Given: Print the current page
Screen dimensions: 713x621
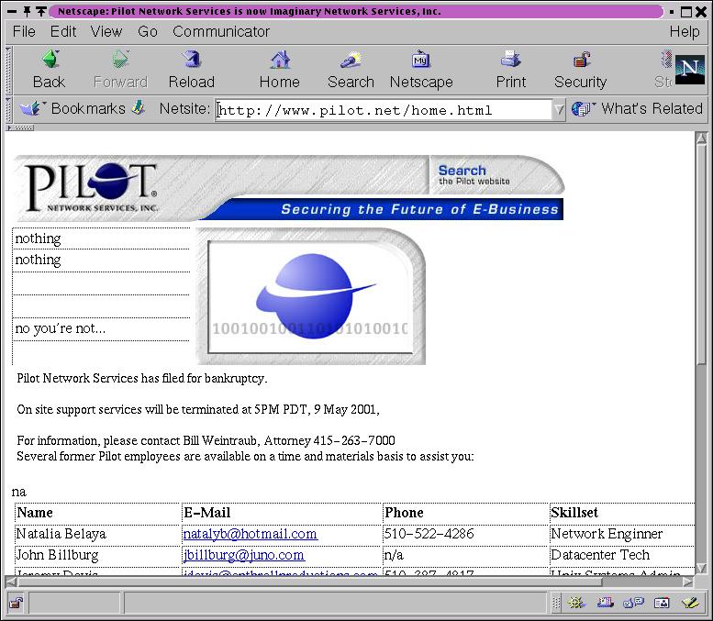Looking at the screenshot, I should [x=510, y=70].
